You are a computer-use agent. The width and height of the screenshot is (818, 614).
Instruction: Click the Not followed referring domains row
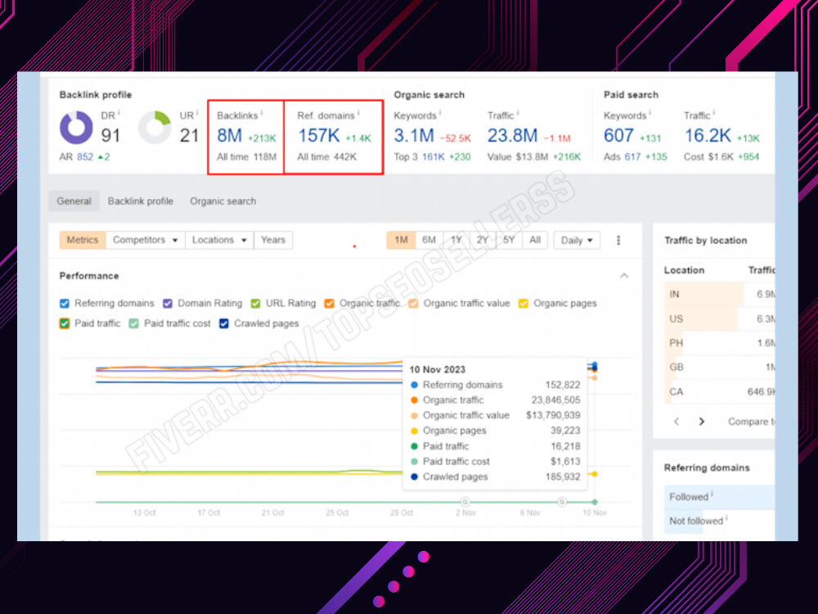(719, 521)
